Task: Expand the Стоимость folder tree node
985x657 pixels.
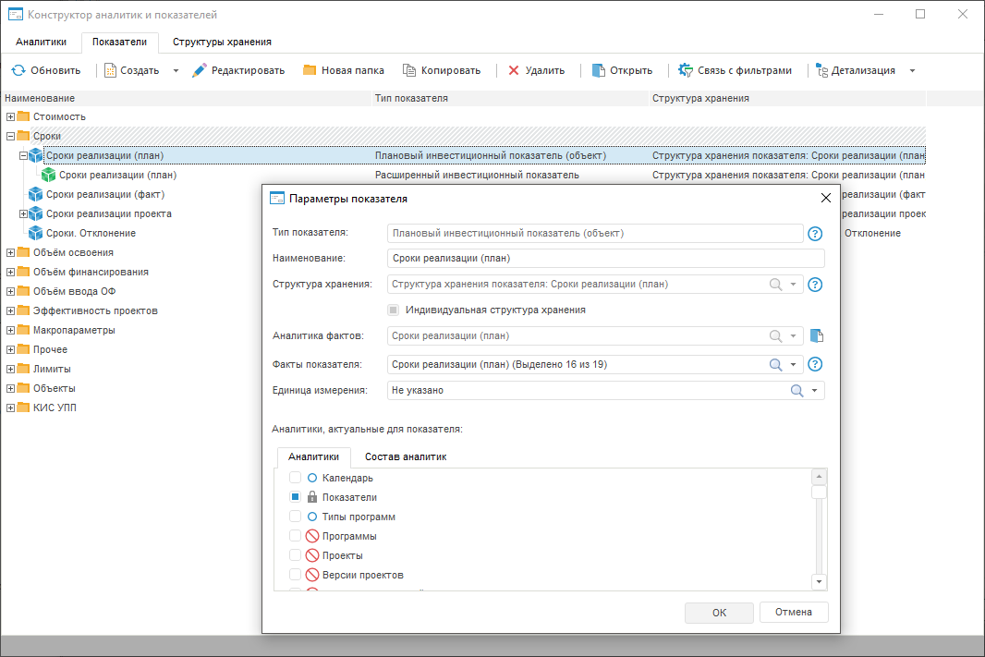Action: (10, 116)
